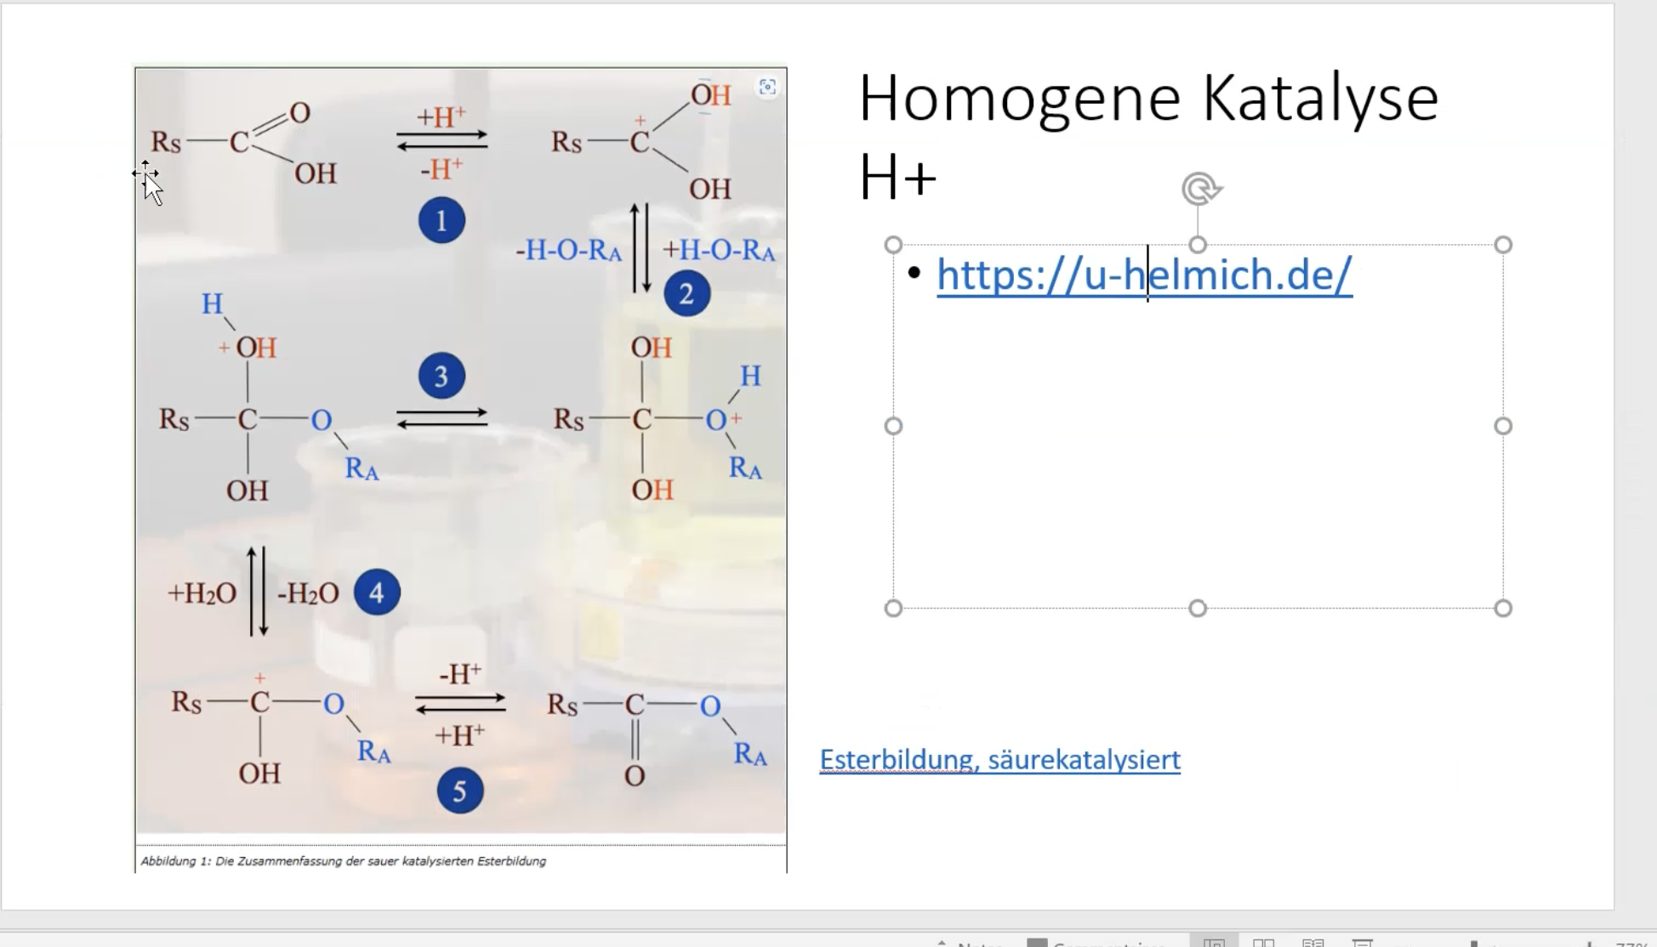Screen dimensions: 1657x947
Task: Select the esterification reaction scheme image
Action: point(460,527)
